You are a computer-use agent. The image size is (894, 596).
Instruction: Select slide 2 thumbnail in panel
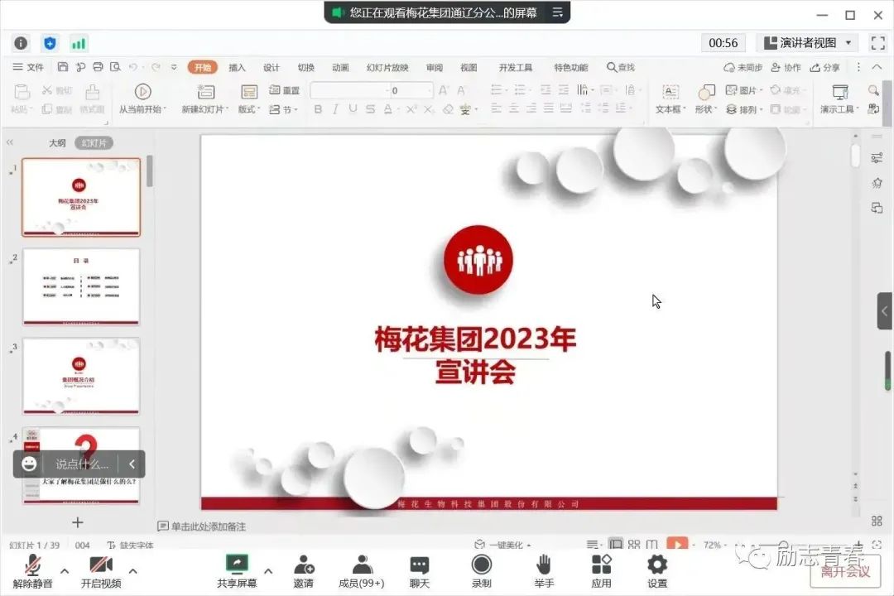(x=81, y=286)
